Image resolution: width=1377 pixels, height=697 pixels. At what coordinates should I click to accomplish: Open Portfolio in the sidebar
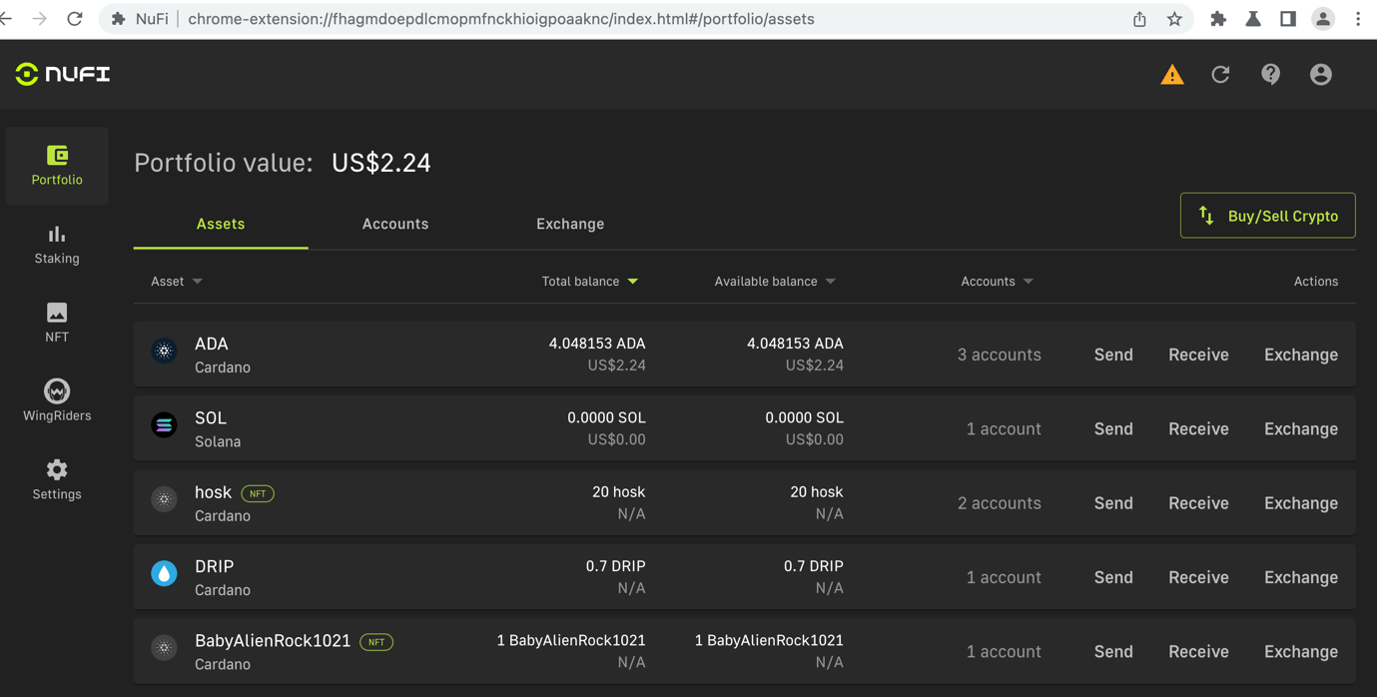click(x=57, y=166)
